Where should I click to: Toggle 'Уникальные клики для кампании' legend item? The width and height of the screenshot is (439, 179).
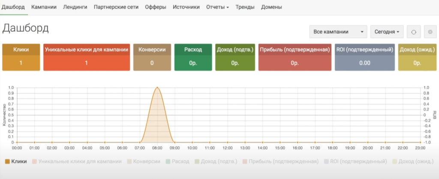(x=77, y=161)
